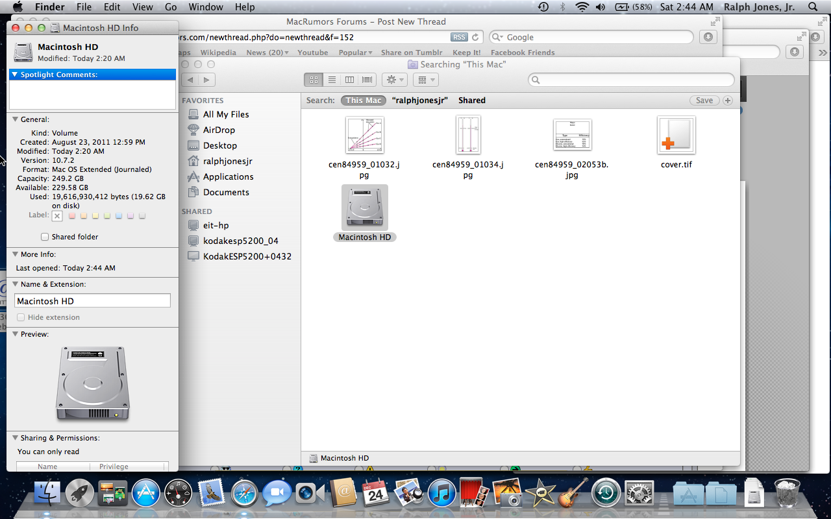Open Photo Booth from the Dock

pos(475,494)
